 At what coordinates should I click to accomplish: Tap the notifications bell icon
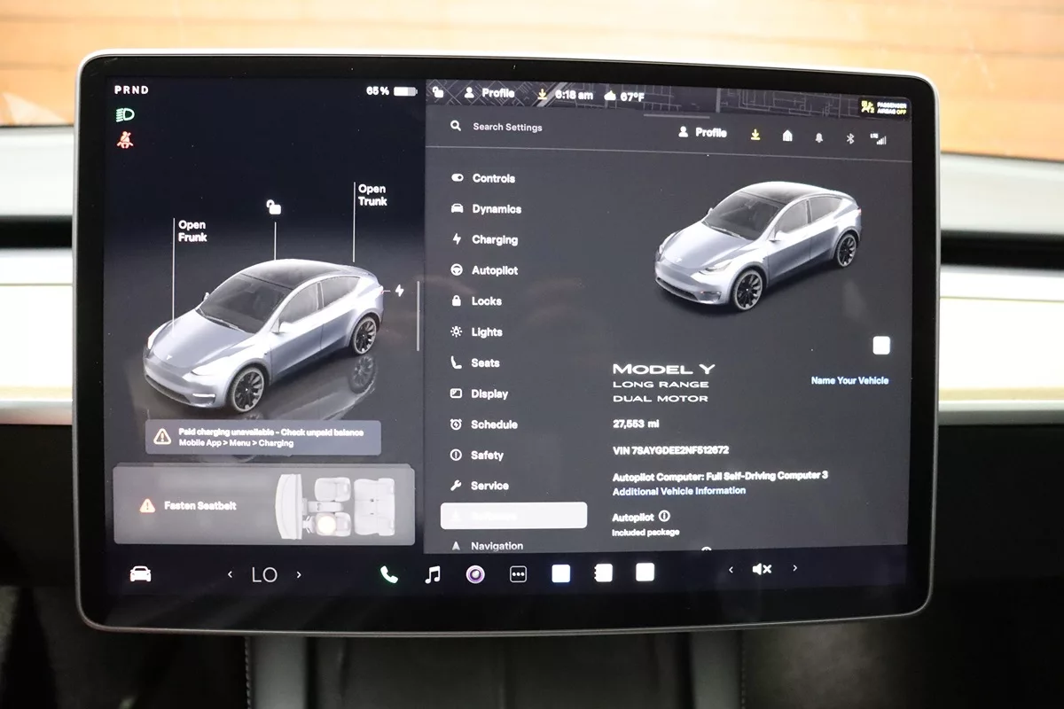(818, 137)
